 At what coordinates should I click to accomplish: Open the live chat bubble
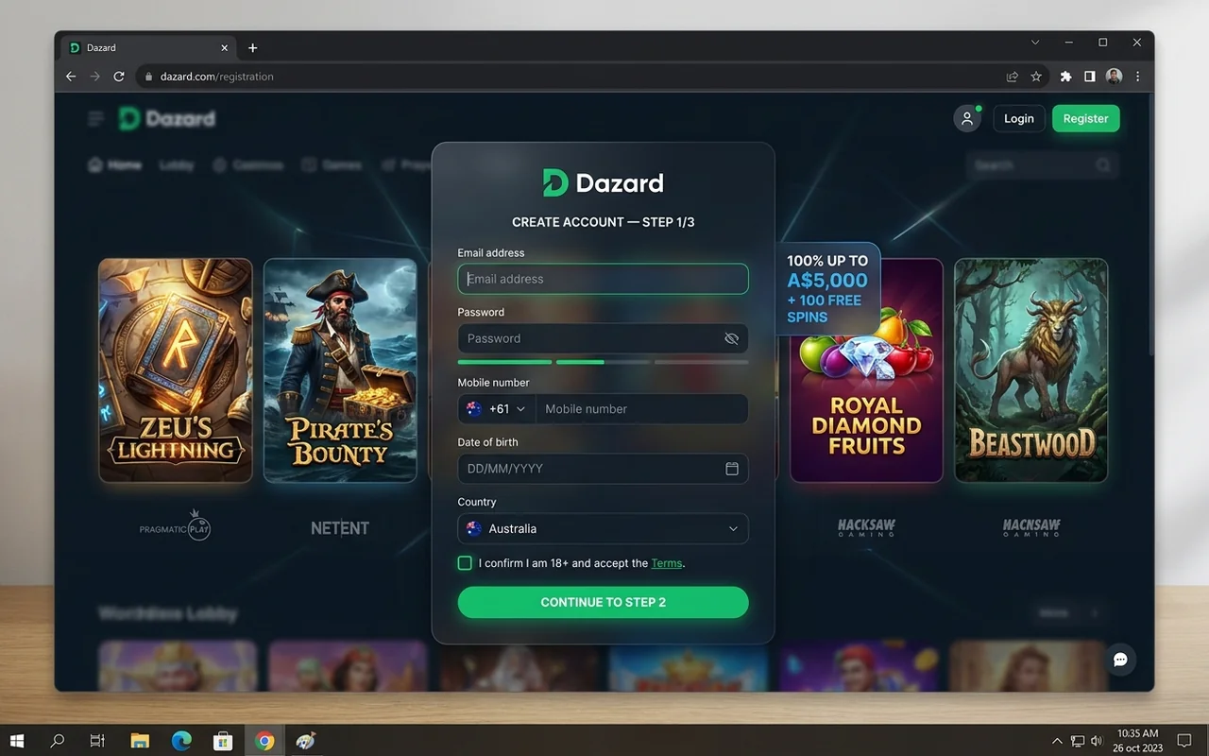tap(1120, 660)
